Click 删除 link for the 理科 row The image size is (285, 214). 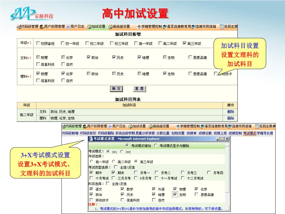tap(230, 118)
